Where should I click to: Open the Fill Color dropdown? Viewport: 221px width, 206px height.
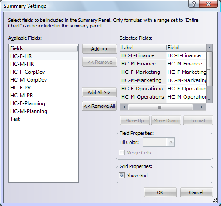coord(171,142)
